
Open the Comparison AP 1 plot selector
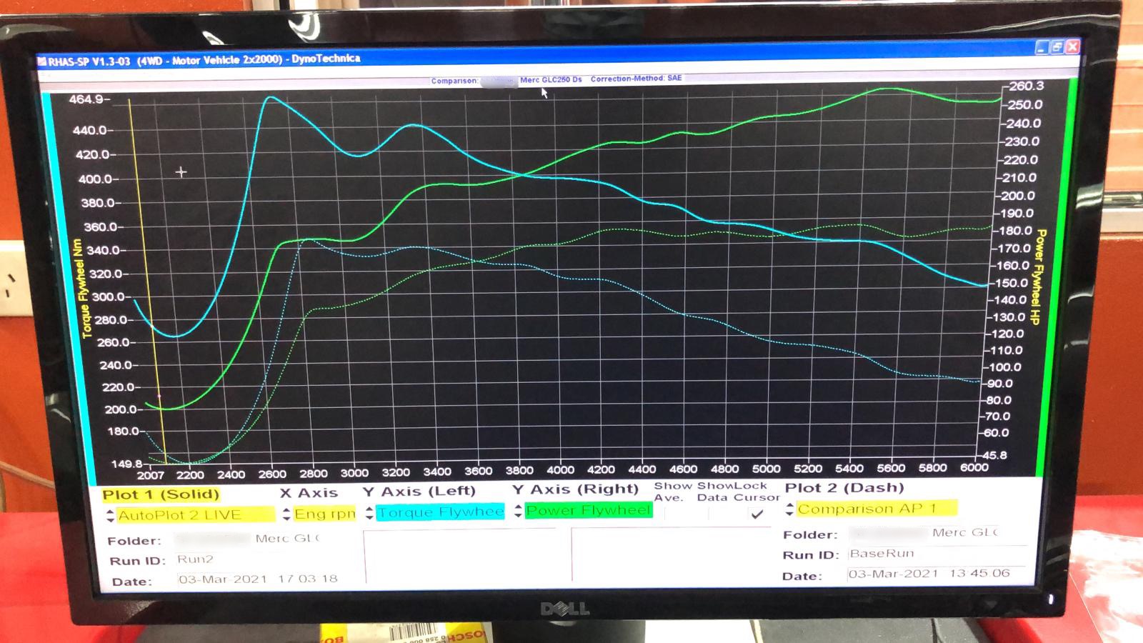coord(877,509)
